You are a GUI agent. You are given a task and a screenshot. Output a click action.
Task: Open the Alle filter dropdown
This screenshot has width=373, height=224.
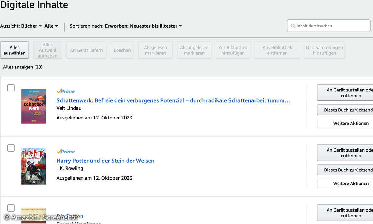[51, 26]
